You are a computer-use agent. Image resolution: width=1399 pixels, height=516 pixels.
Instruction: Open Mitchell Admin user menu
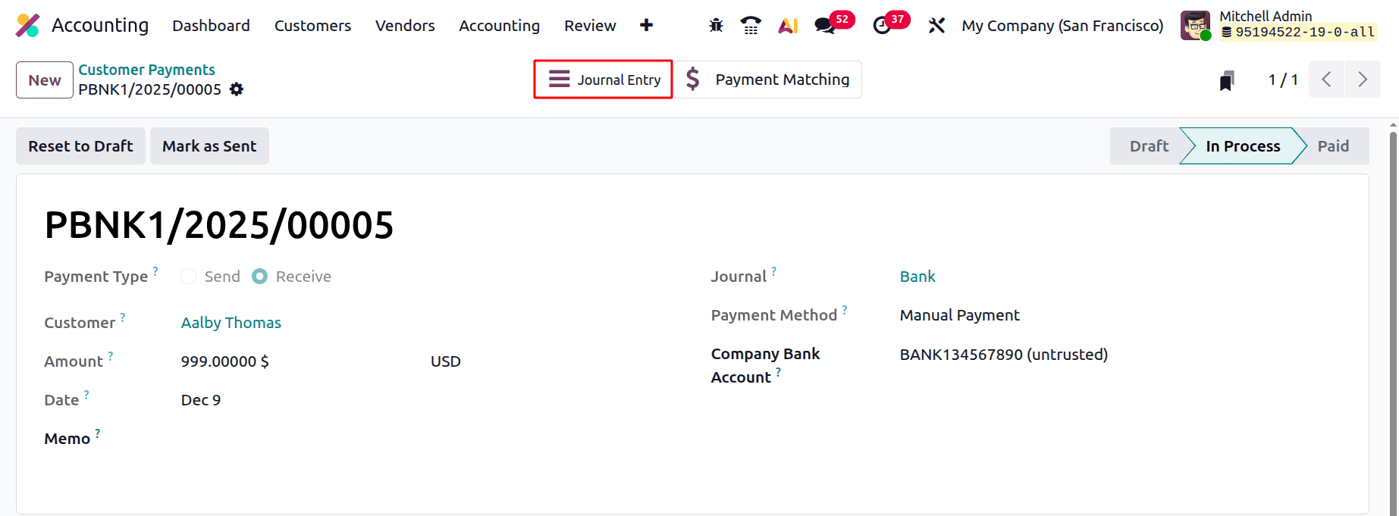tap(1281, 25)
